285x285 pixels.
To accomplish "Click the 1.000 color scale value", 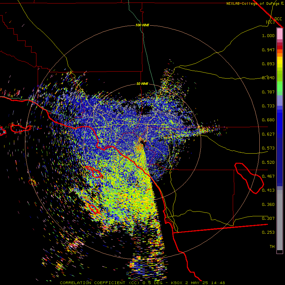I will 268,35.
